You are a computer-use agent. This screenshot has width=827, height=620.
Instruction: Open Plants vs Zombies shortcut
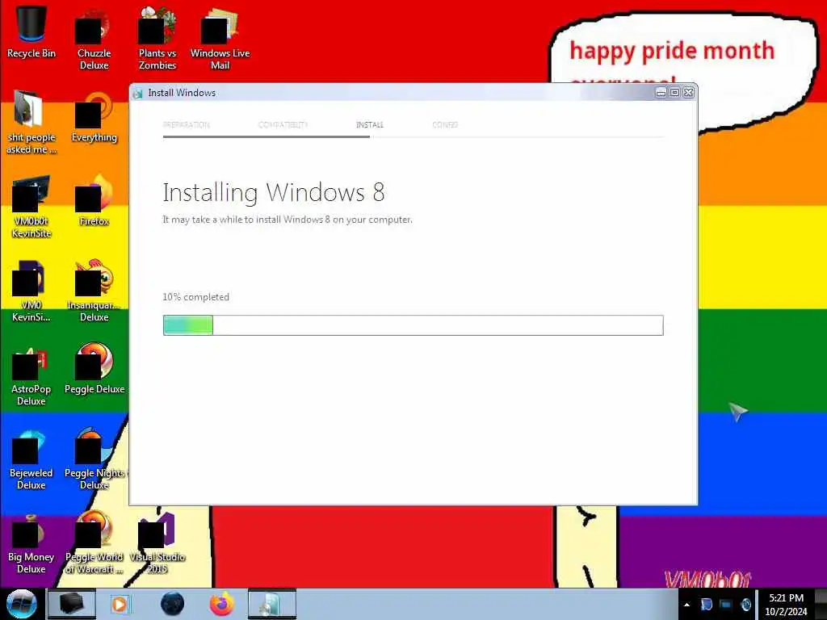pyautogui.click(x=157, y=37)
